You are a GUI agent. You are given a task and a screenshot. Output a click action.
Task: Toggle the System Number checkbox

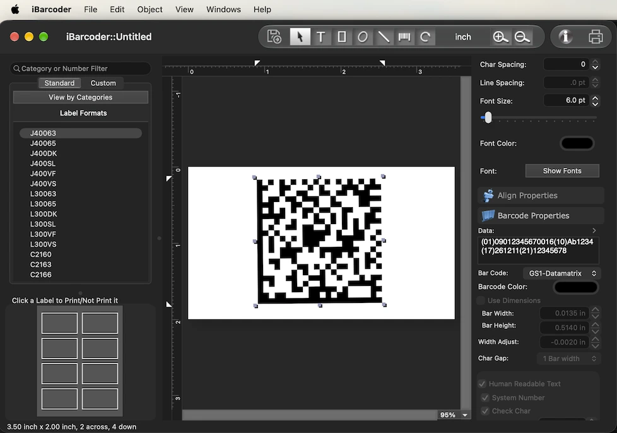pyautogui.click(x=485, y=398)
